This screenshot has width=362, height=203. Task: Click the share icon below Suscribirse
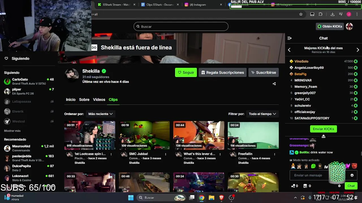[x=274, y=84]
